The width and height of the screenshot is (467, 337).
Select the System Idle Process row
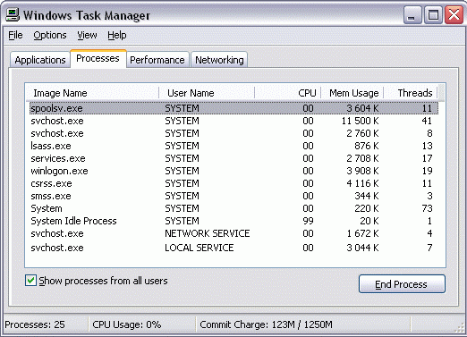click(x=233, y=221)
